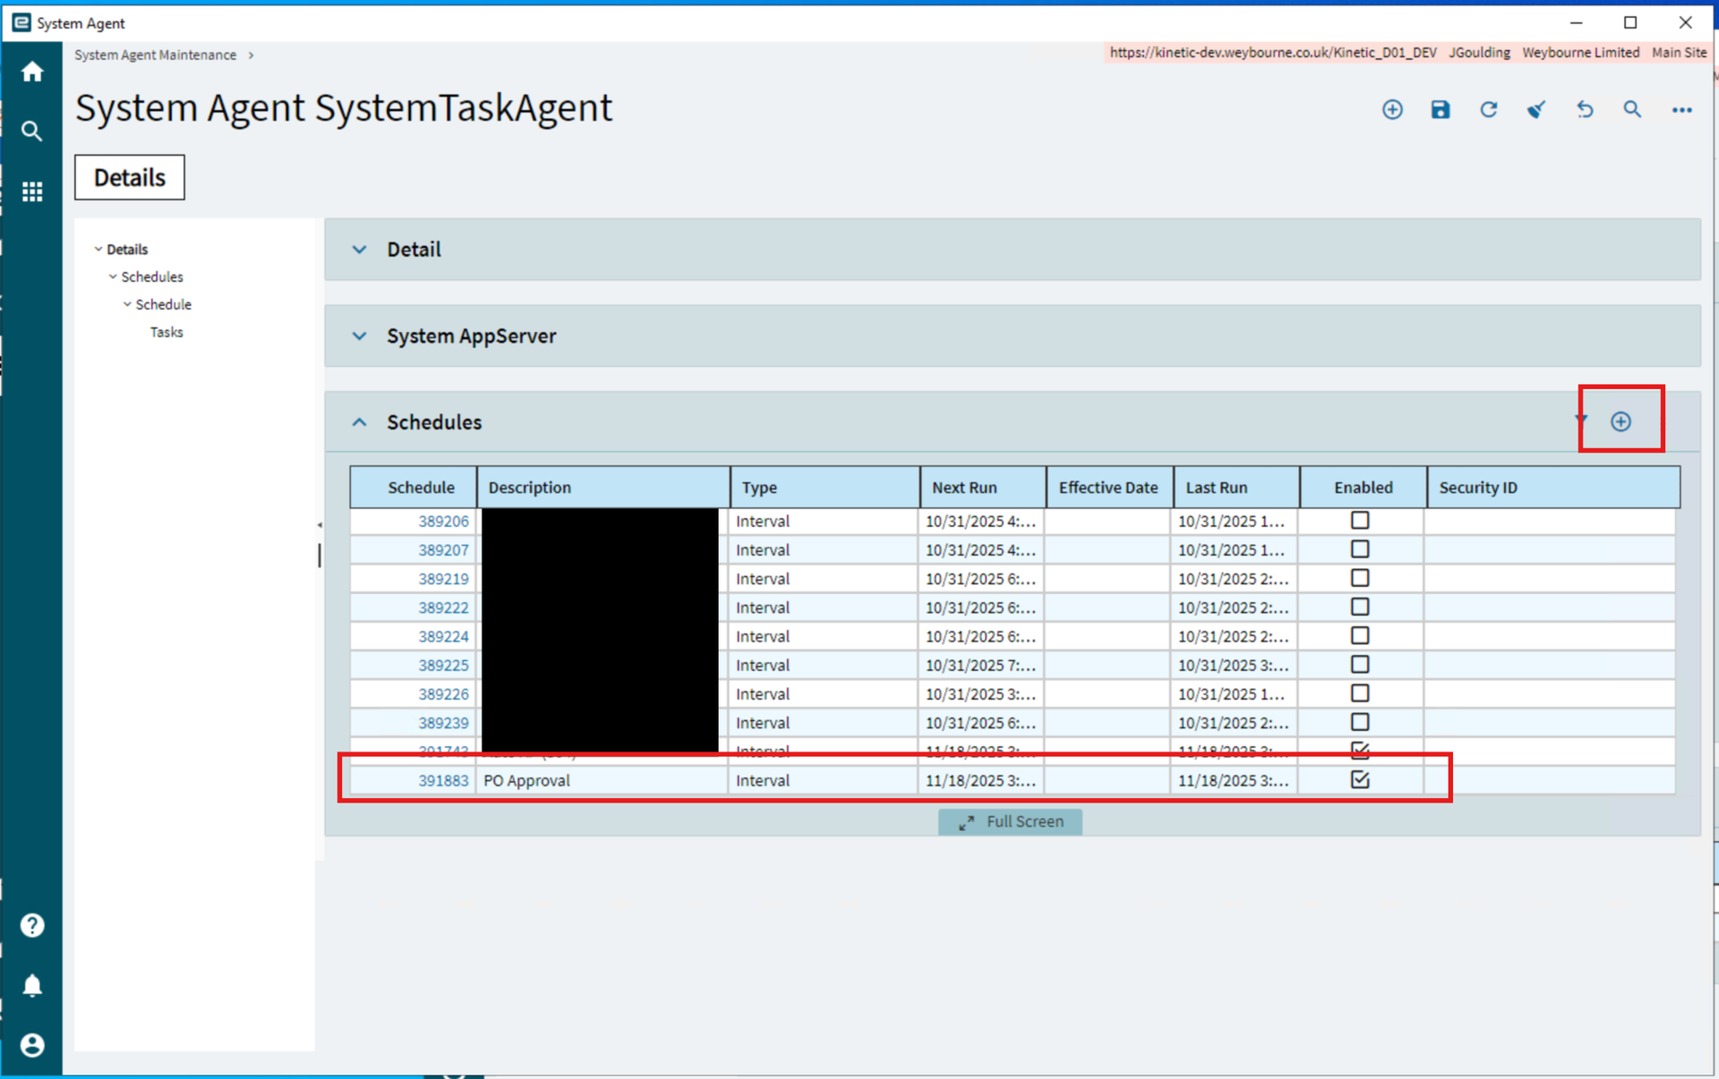Sort by the Schedule column header
1719x1079 pixels.
point(413,488)
